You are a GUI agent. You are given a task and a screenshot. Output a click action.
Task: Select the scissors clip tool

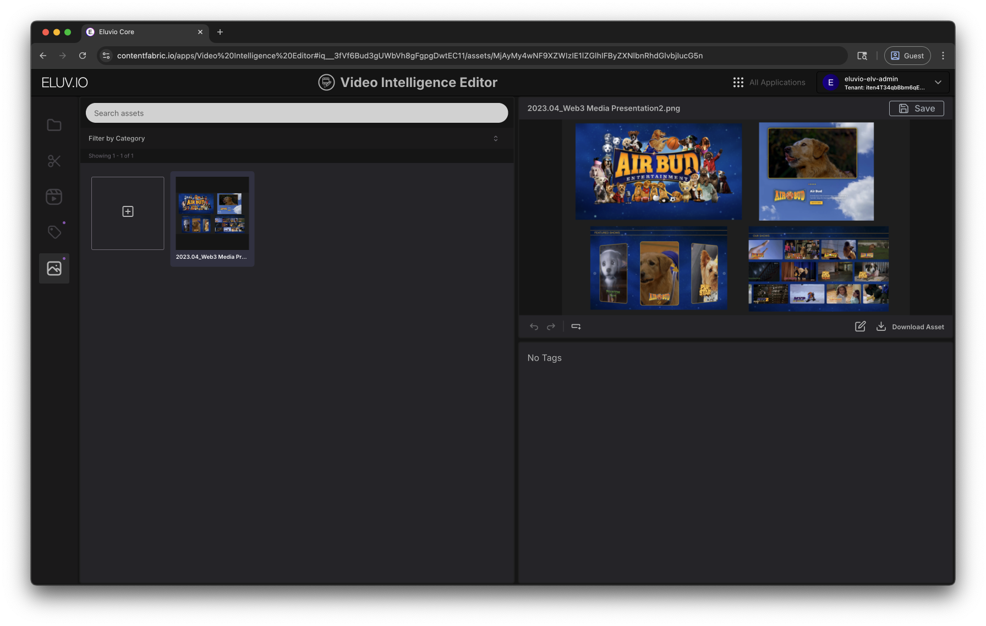(54, 161)
